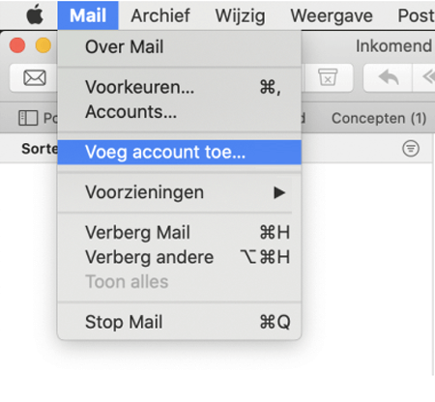The width and height of the screenshot is (435, 402).
Task: Click the junk mail trash icon
Action: tap(328, 77)
